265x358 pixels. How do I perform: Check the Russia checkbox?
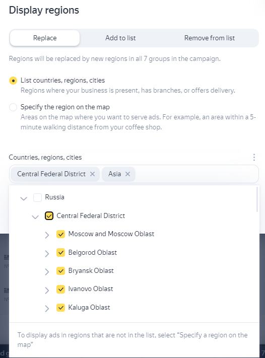[37, 197]
